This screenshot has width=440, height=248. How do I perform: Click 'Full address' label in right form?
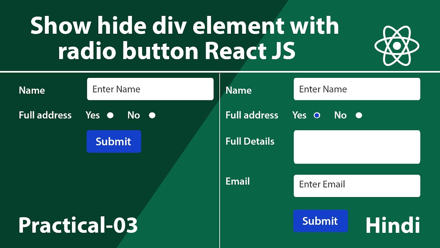tap(252, 115)
